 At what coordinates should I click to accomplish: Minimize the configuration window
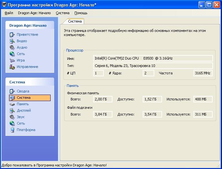[202, 5]
